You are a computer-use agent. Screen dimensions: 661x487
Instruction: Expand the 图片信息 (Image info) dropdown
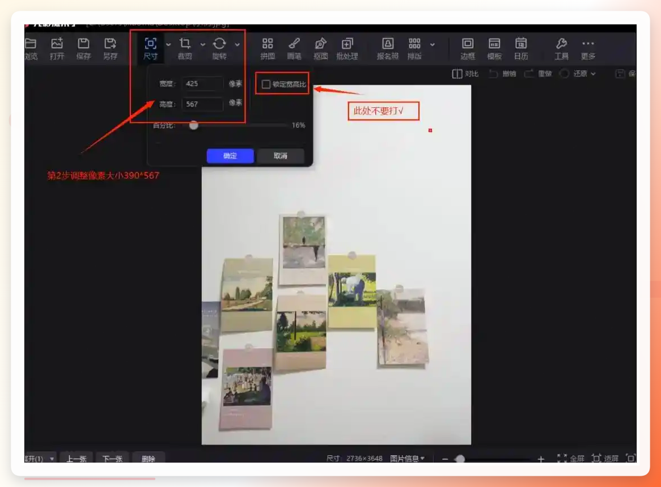coord(407,458)
